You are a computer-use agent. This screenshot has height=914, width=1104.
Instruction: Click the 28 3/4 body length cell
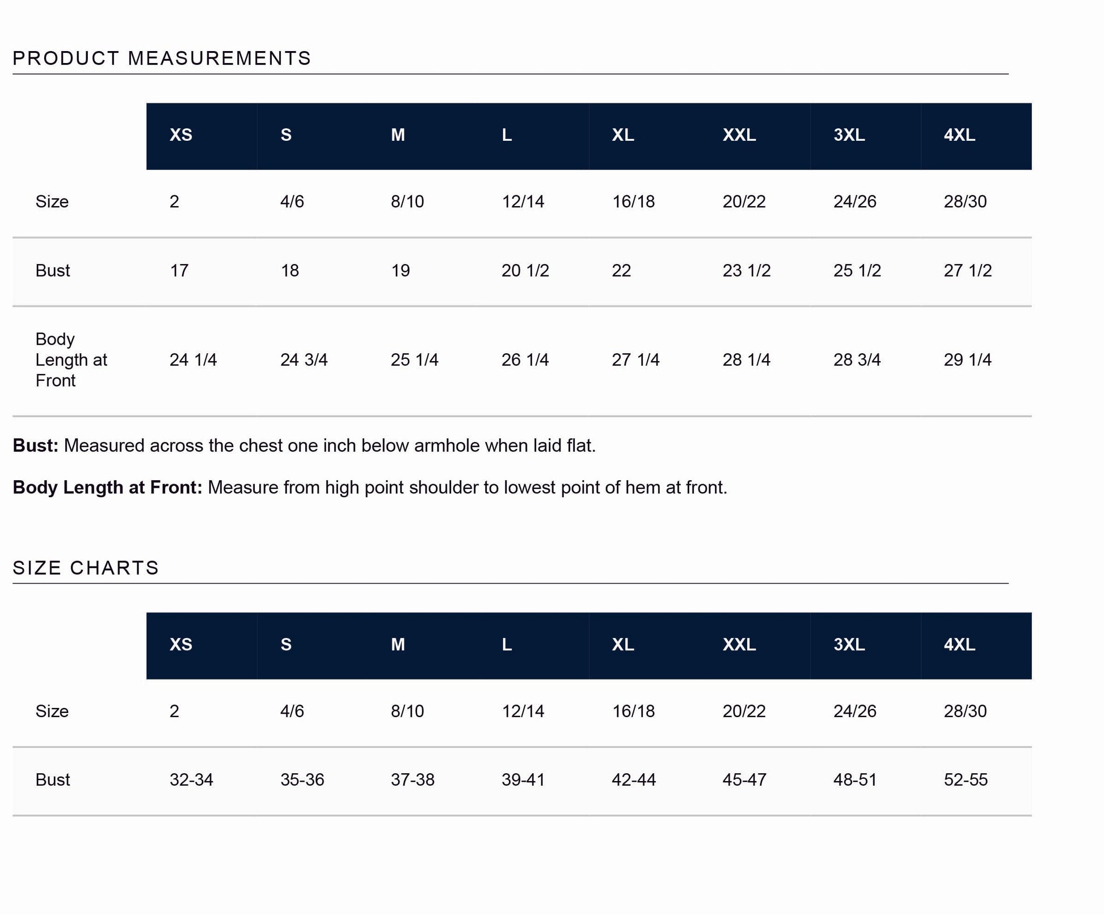(x=857, y=360)
